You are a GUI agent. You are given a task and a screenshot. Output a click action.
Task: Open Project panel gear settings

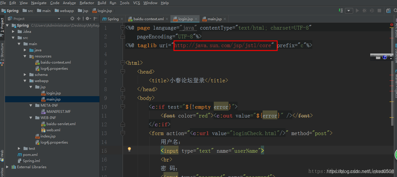[x=88, y=18]
